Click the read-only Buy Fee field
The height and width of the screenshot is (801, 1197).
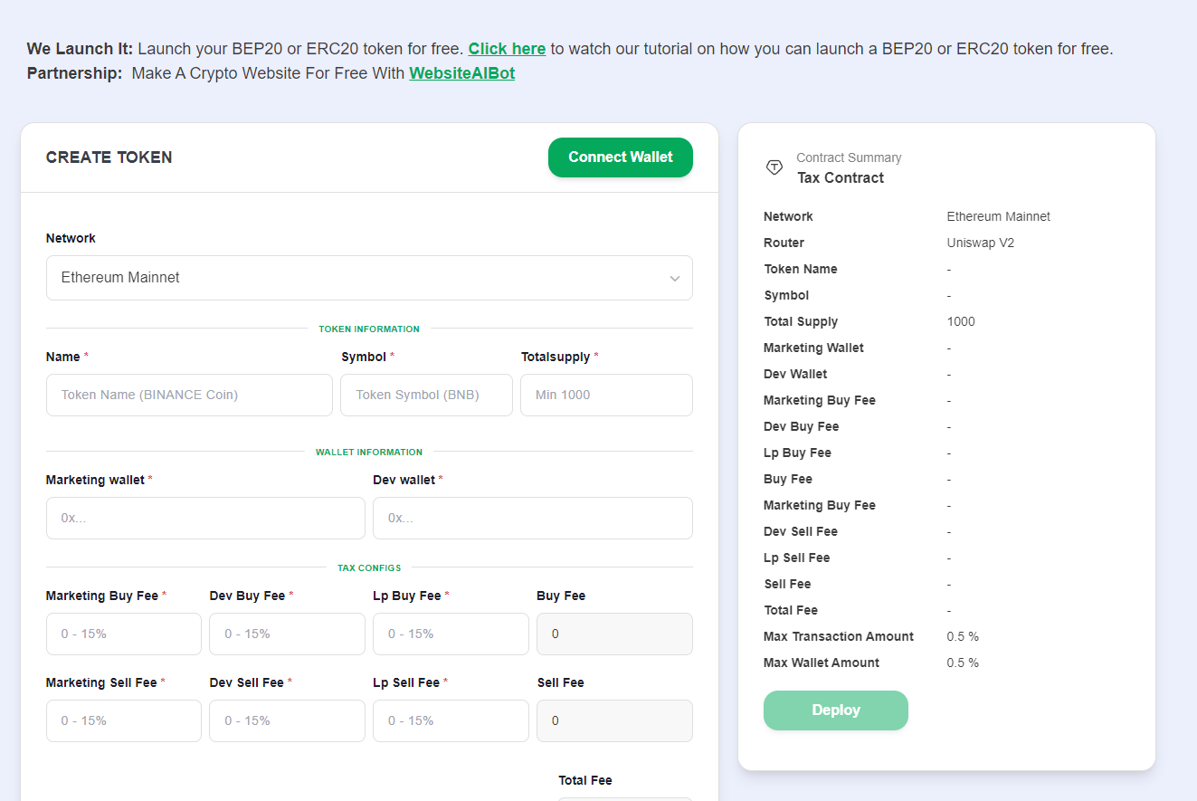point(614,634)
